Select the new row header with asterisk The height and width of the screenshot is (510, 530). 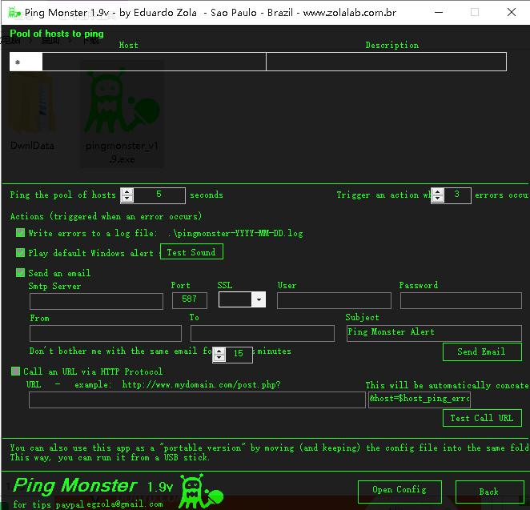[x=26, y=62]
